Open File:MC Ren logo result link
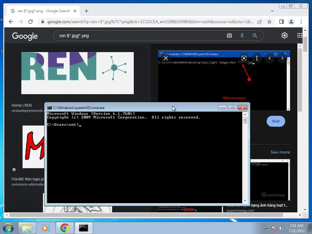The image size is (312, 234). tap(28, 179)
